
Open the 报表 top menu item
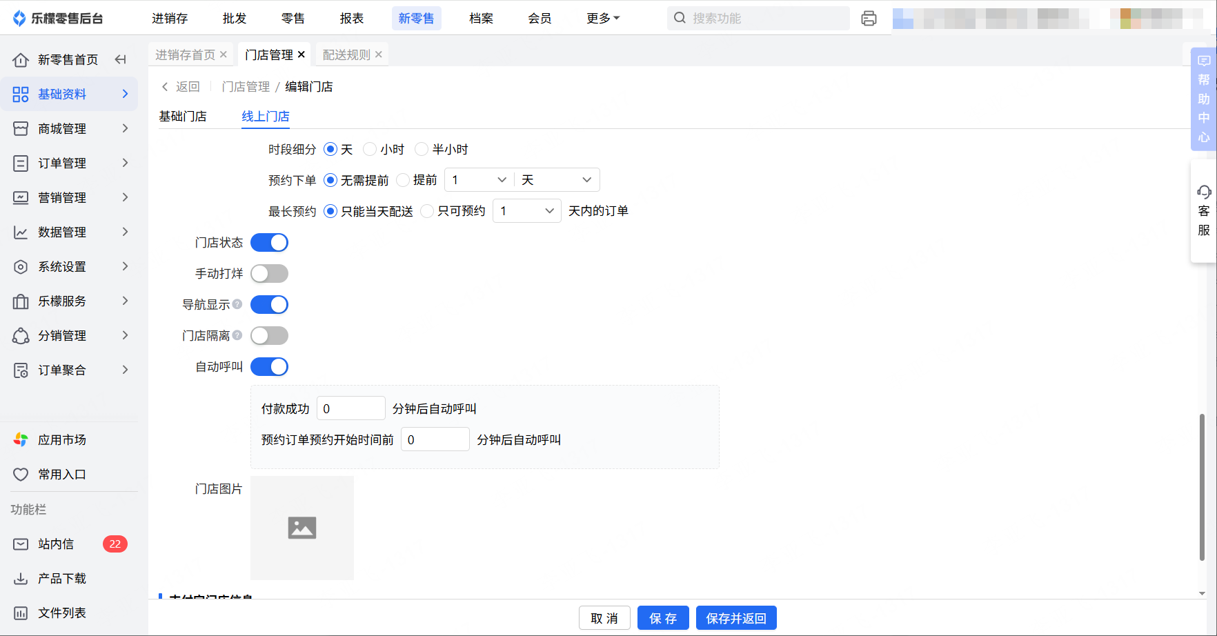(x=351, y=19)
